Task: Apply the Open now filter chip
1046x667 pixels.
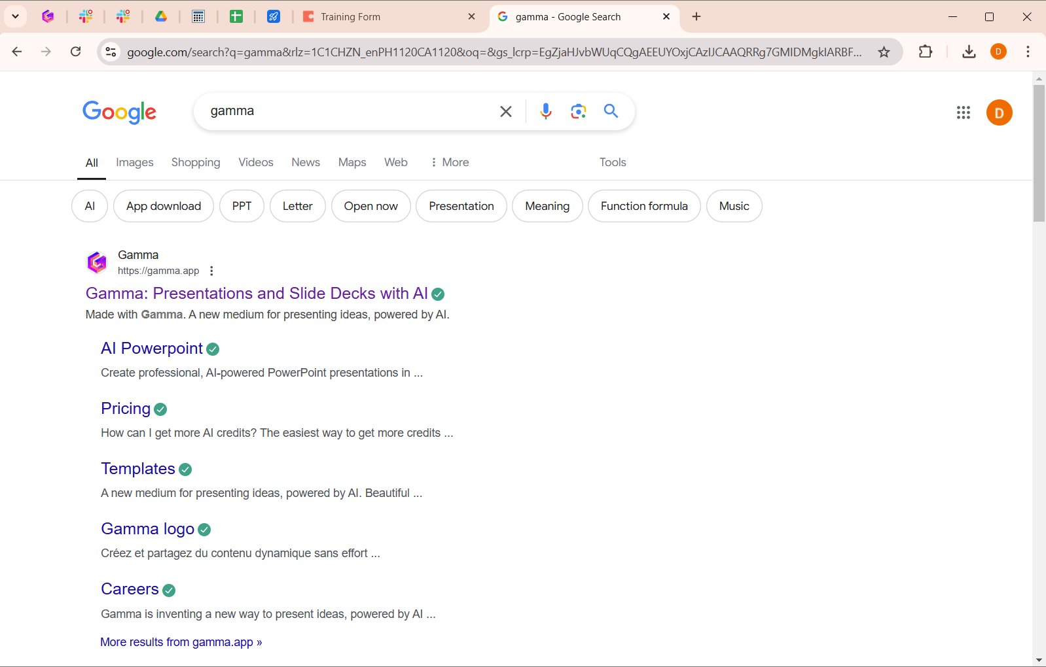Action: (371, 206)
